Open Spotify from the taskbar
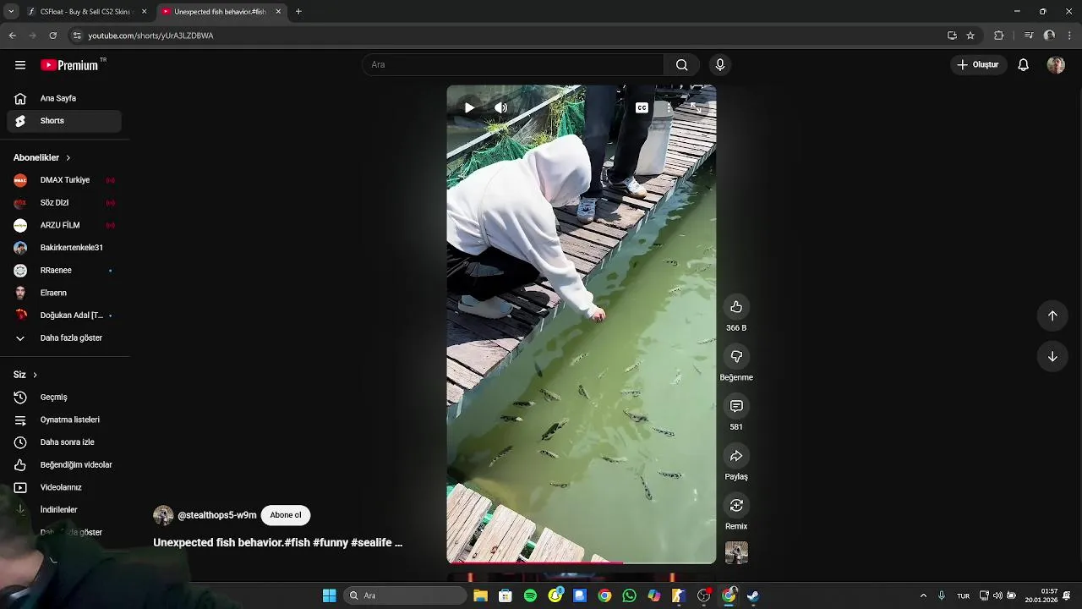Viewport: 1082px width, 609px height. click(x=530, y=595)
